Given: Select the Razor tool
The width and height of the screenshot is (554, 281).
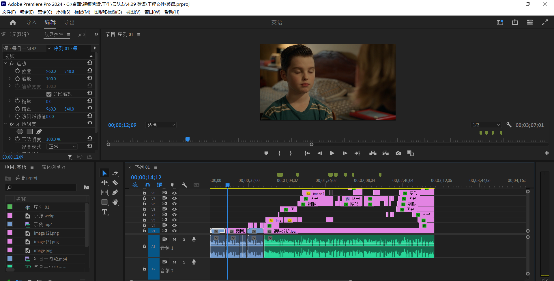Looking at the screenshot, I should coord(115,183).
